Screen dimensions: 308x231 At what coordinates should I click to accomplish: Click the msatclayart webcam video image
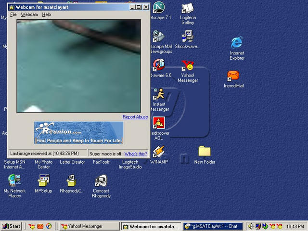point(78,66)
